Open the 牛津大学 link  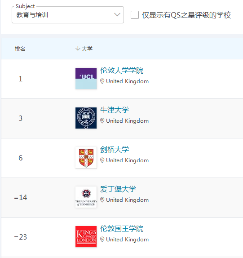[x=115, y=110]
